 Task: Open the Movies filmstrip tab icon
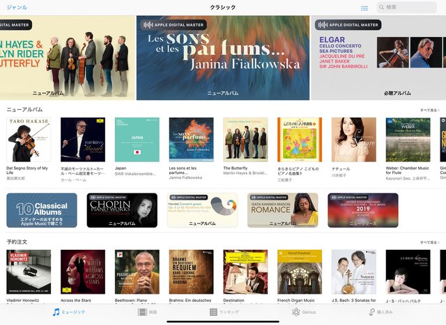[142, 312]
